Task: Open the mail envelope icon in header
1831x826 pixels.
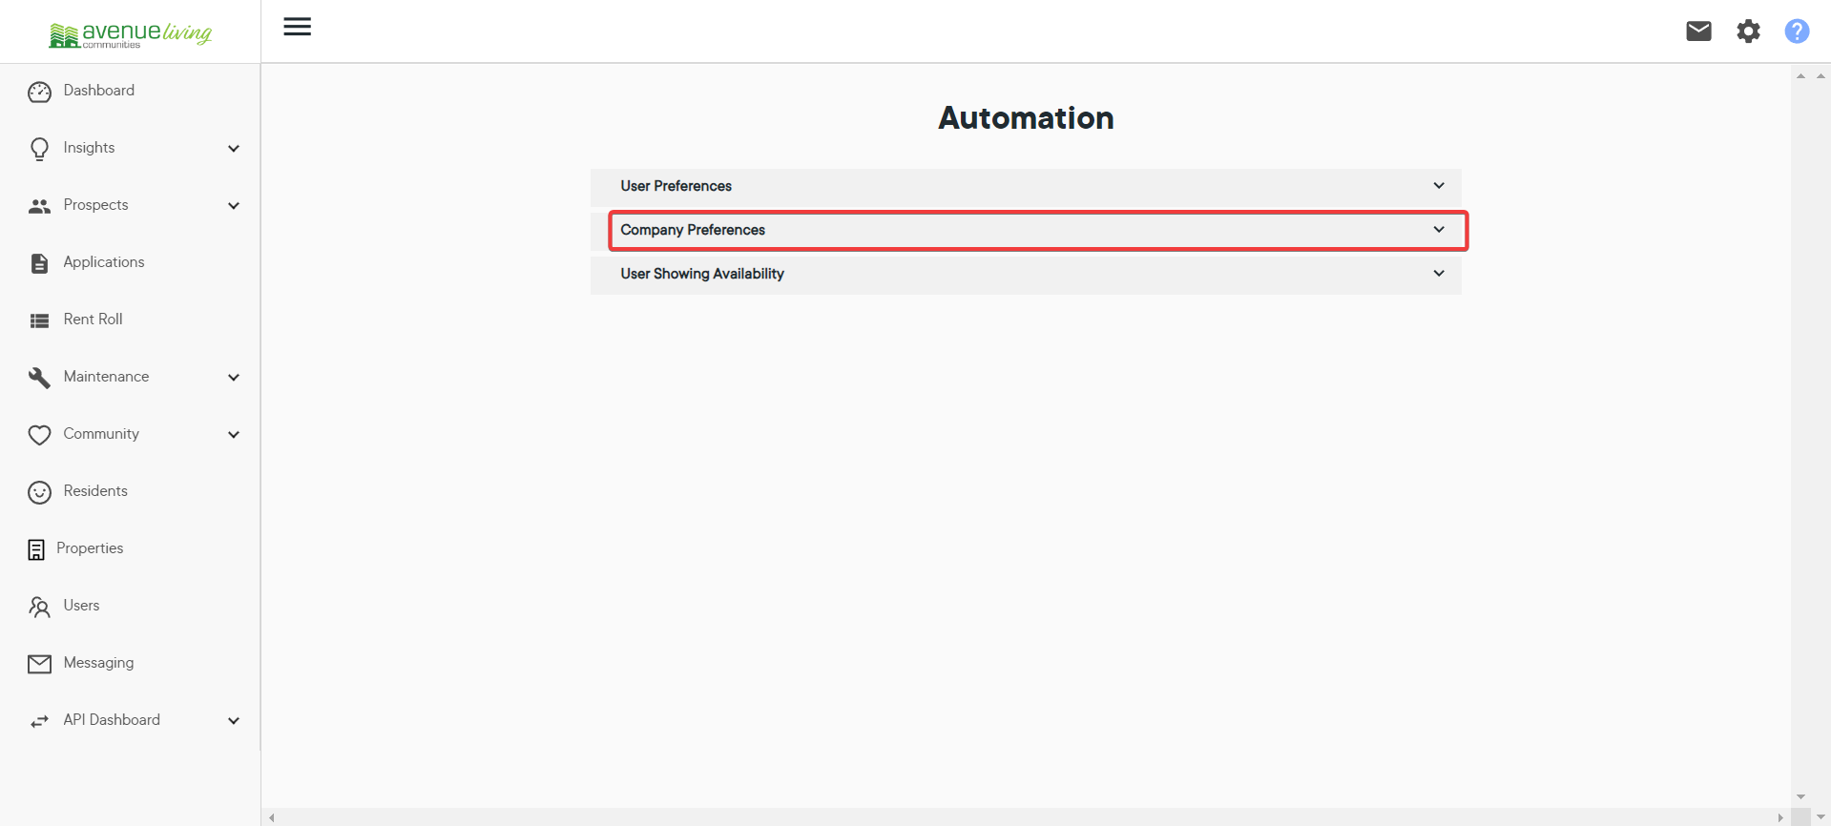Action: pyautogui.click(x=1698, y=31)
